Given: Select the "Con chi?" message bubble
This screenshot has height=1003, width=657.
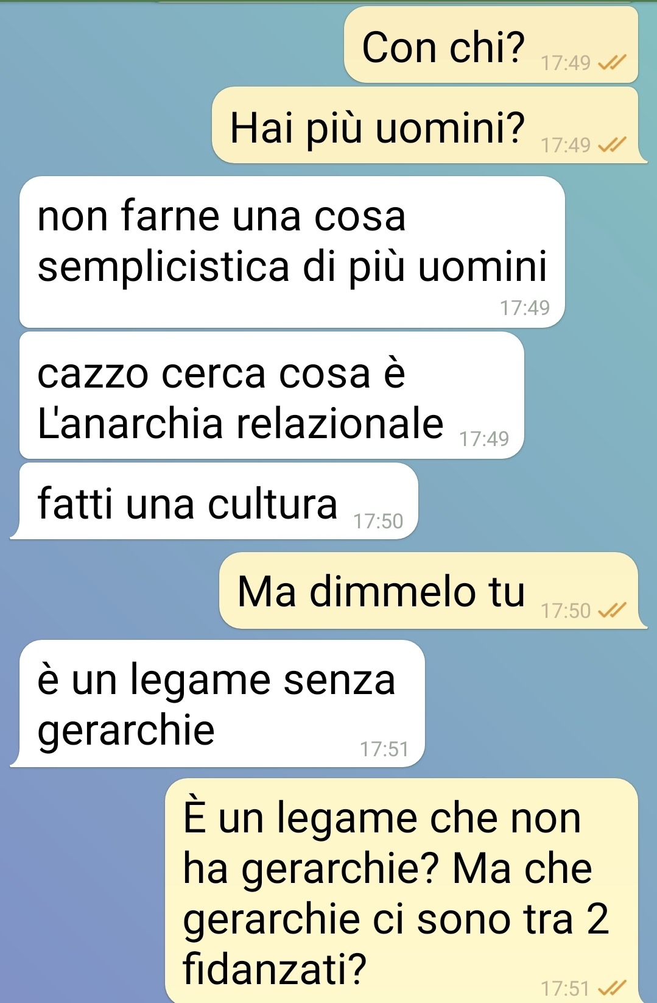Looking at the screenshot, I should coord(491,45).
